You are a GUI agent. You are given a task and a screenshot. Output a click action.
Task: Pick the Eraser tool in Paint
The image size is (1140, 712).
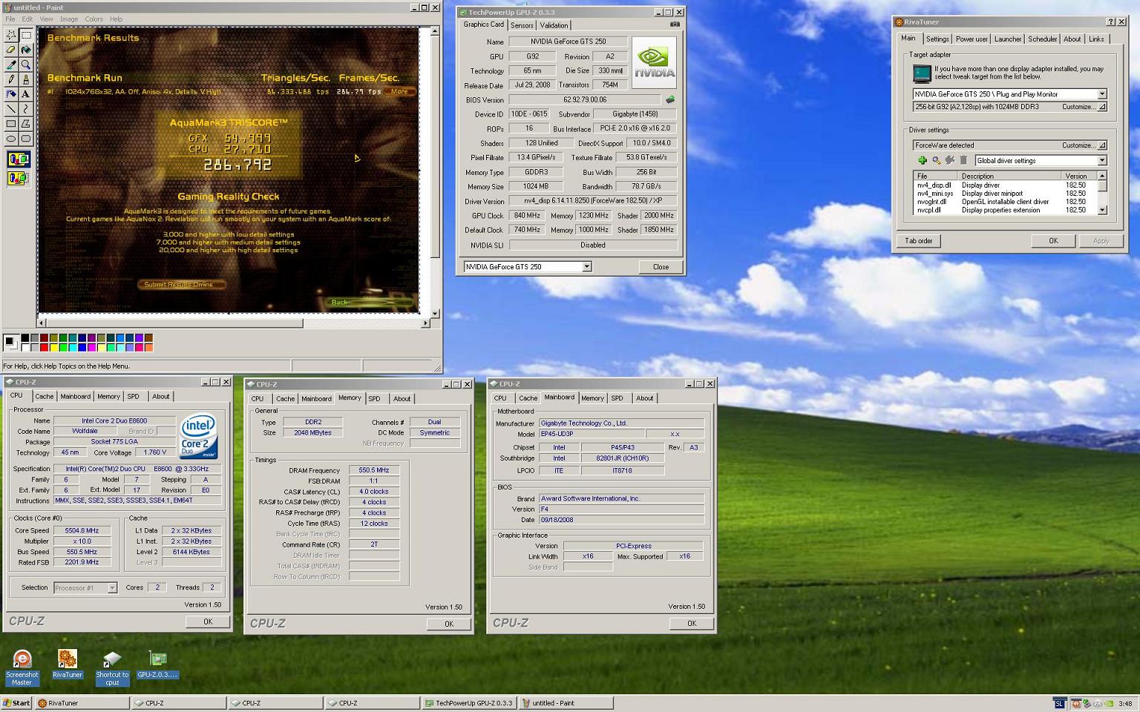point(11,50)
